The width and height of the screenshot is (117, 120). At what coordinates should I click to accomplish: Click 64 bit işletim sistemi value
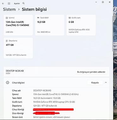(52, 117)
